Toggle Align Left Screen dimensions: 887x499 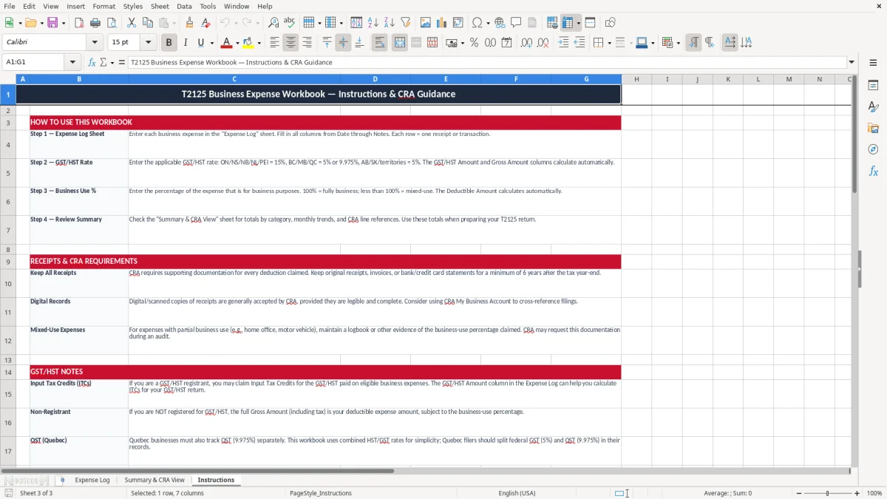point(274,43)
